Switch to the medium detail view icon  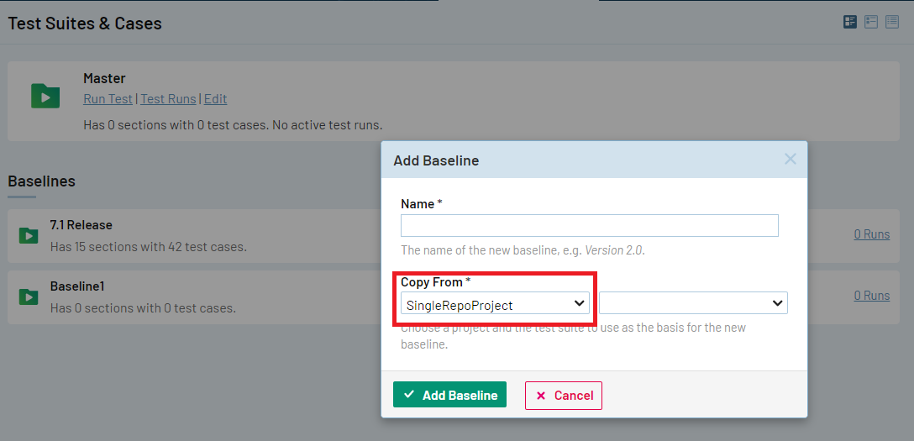[x=871, y=23]
